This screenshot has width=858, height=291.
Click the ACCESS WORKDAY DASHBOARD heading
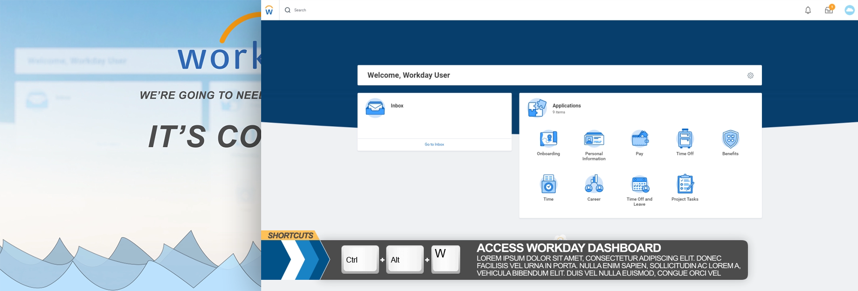568,248
